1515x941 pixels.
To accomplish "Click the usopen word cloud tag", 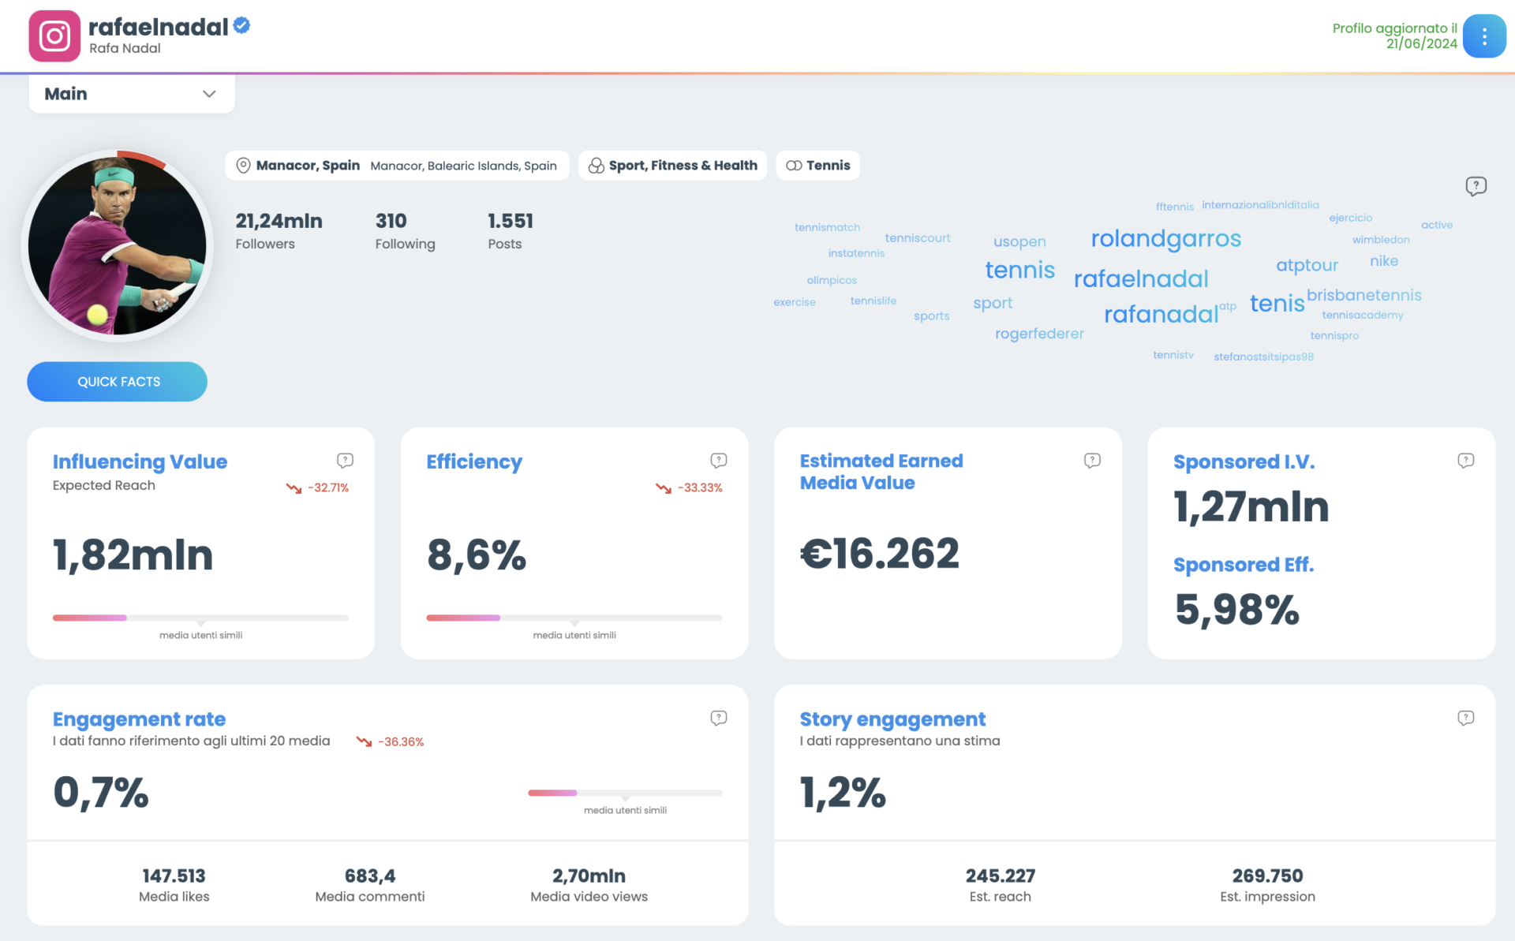I will [x=1019, y=241].
